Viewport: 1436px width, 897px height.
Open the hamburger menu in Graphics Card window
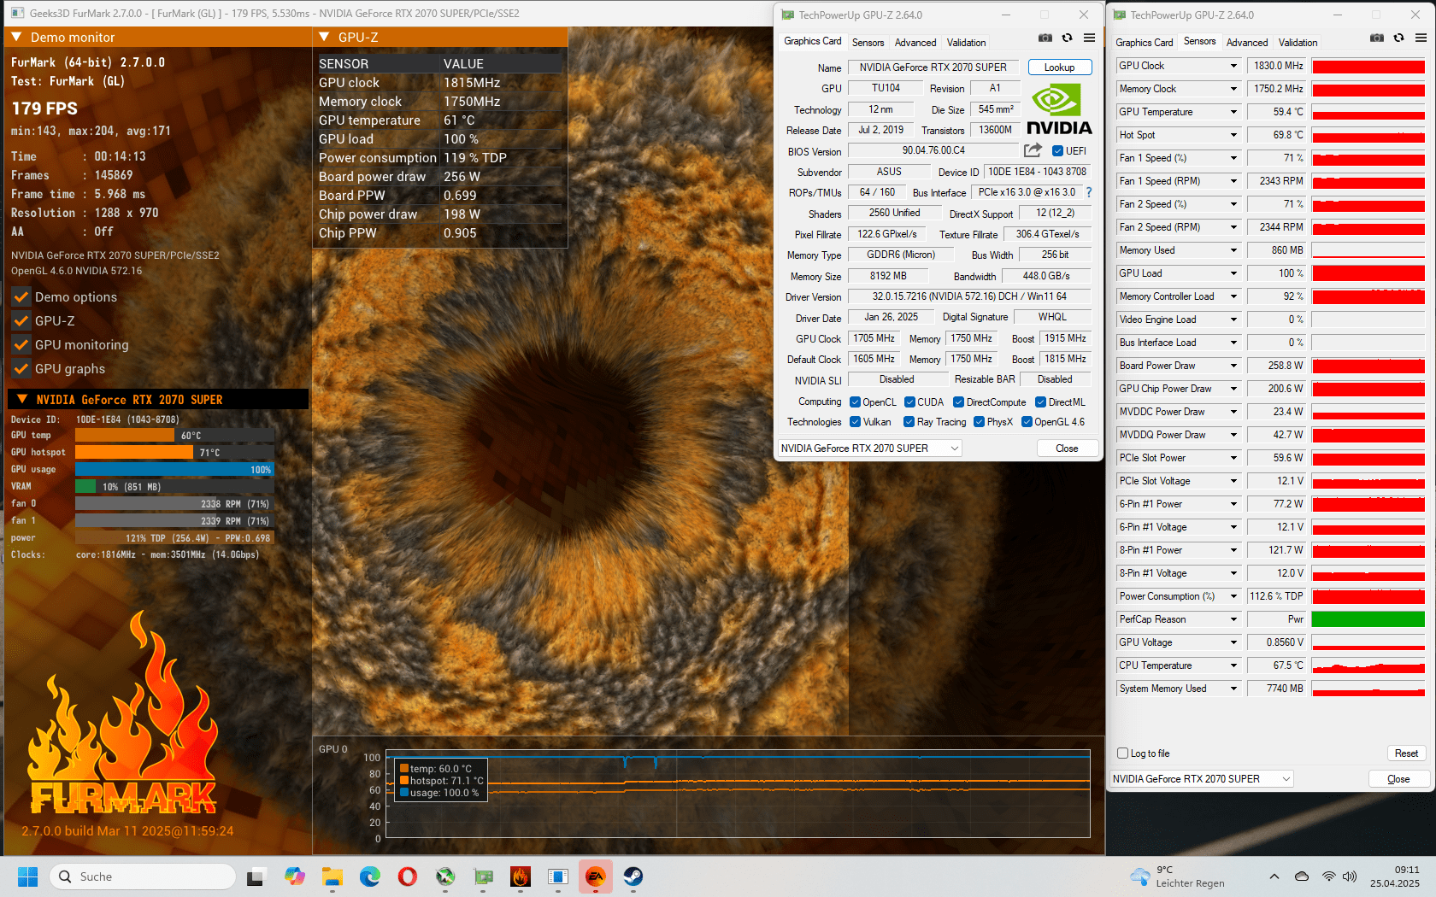pos(1089,38)
